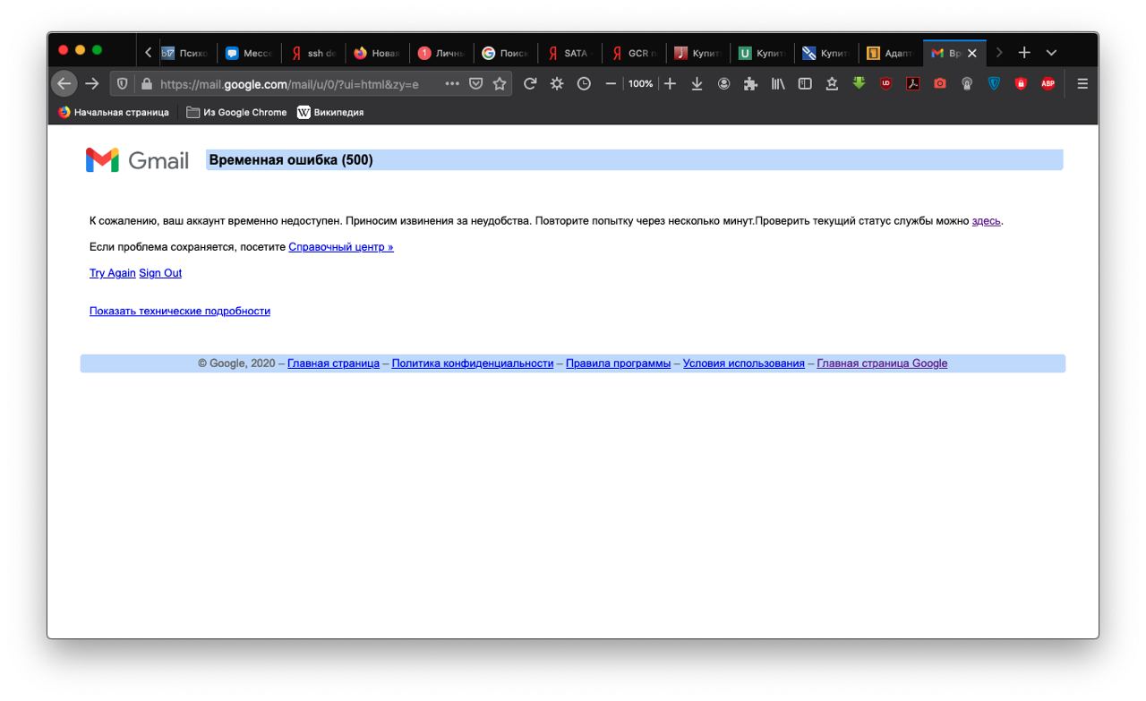The height and width of the screenshot is (701, 1146).
Task: Switch to the SATA Yandex tab
Action: (x=571, y=53)
